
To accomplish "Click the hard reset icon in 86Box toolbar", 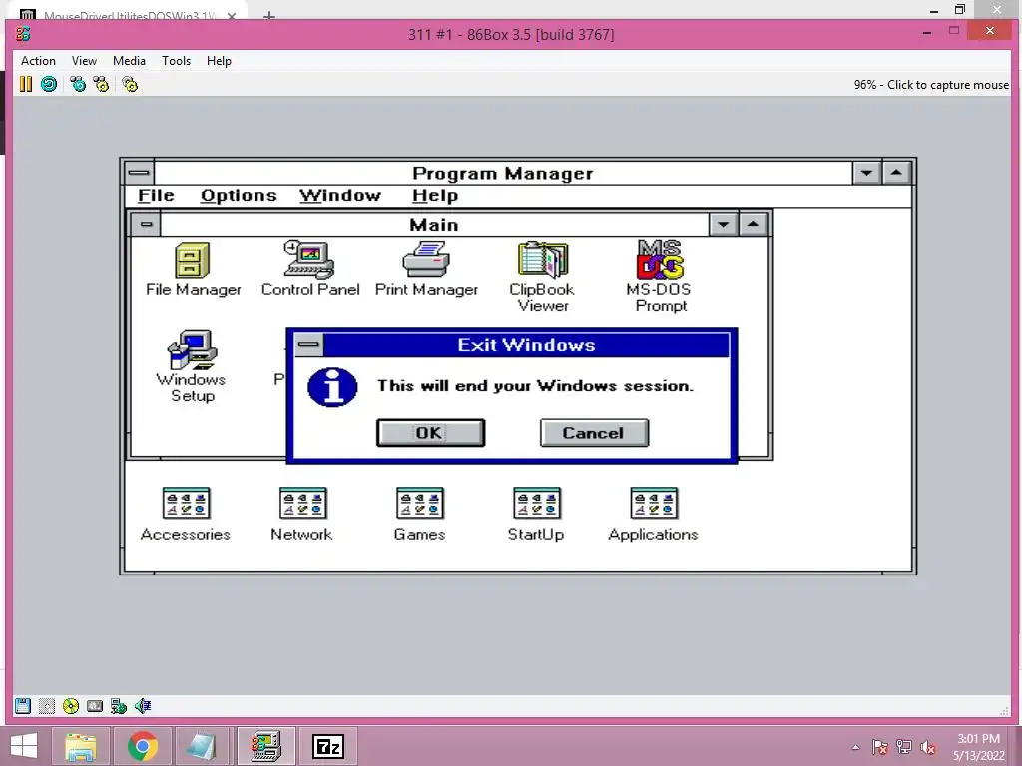I will tap(49, 84).
